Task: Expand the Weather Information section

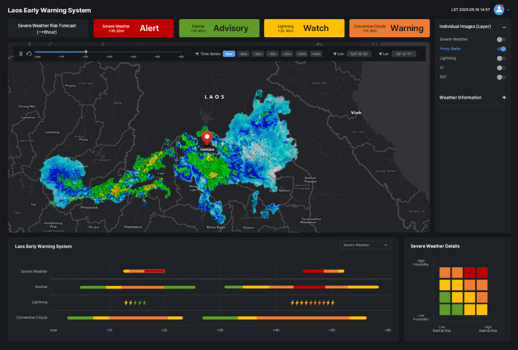Action: [504, 98]
